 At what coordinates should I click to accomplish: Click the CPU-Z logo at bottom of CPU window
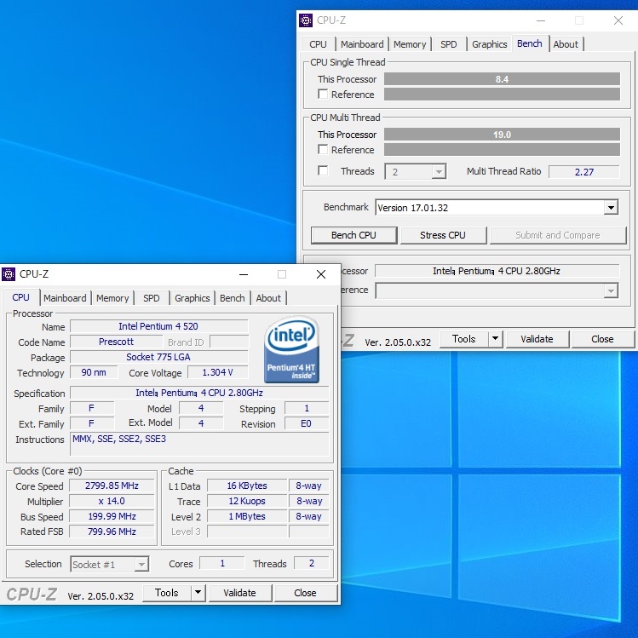tap(32, 594)
